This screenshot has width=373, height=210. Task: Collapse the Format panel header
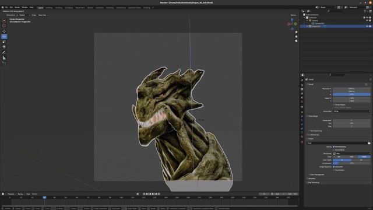click(x=311, y=84)
